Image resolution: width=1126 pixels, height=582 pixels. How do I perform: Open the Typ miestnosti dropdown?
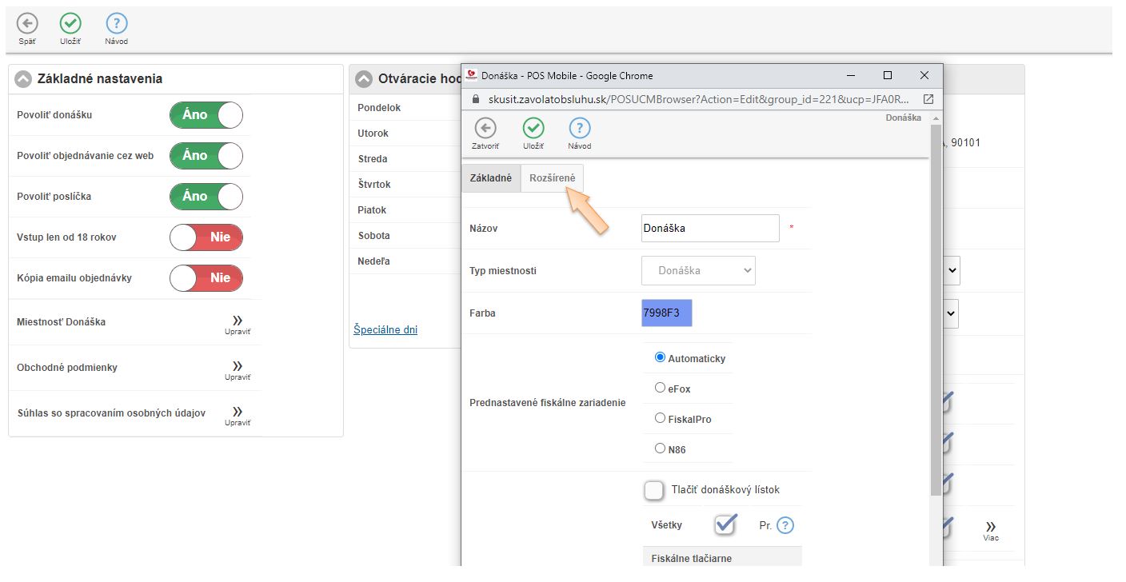coord(698,271)
